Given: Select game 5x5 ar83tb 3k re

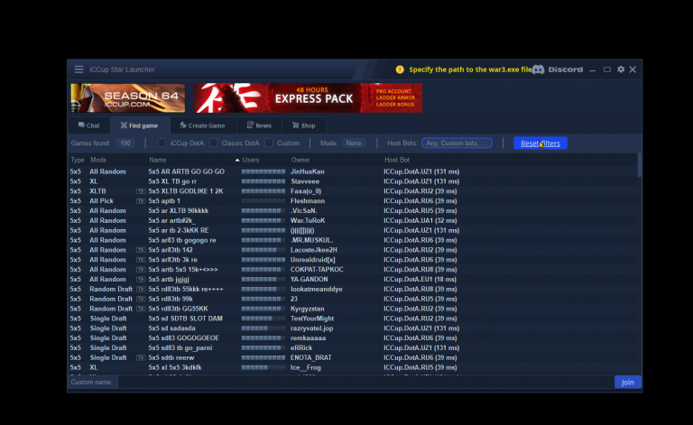Looking at the screenshot, I should pos(353,259).
